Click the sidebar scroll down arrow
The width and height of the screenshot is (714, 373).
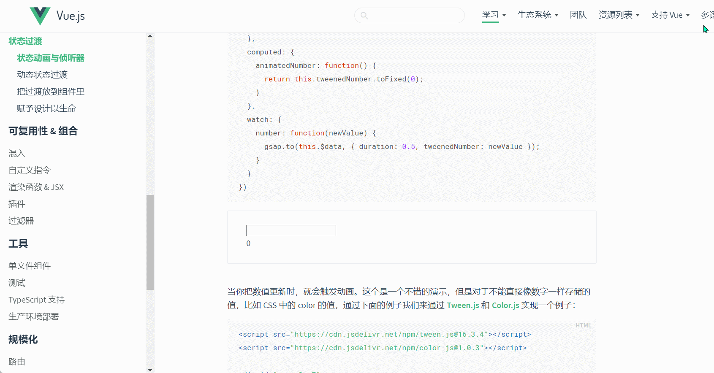pos(150,370)
